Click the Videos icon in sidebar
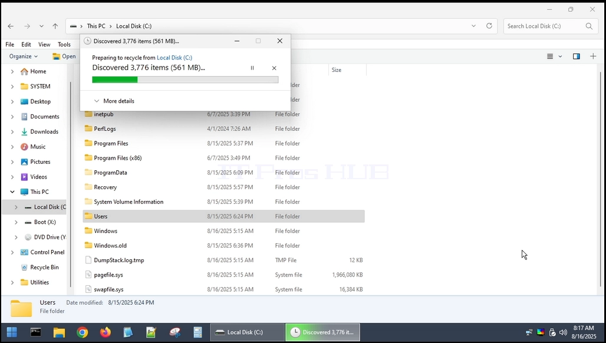The width and height of the screenshot is (606, 343). coord(24,177)
